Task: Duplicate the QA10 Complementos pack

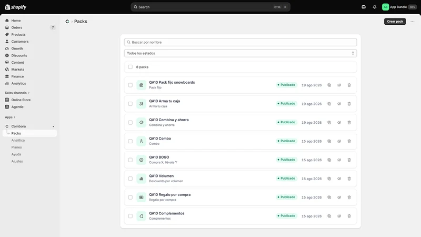Action: 329,216
